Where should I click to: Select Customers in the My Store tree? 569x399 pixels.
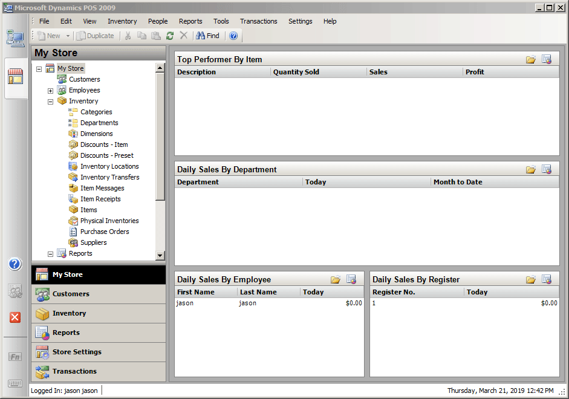click(x=84, y=79)
